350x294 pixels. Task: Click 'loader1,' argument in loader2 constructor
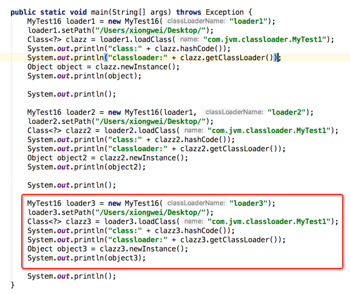click(180, 112)
